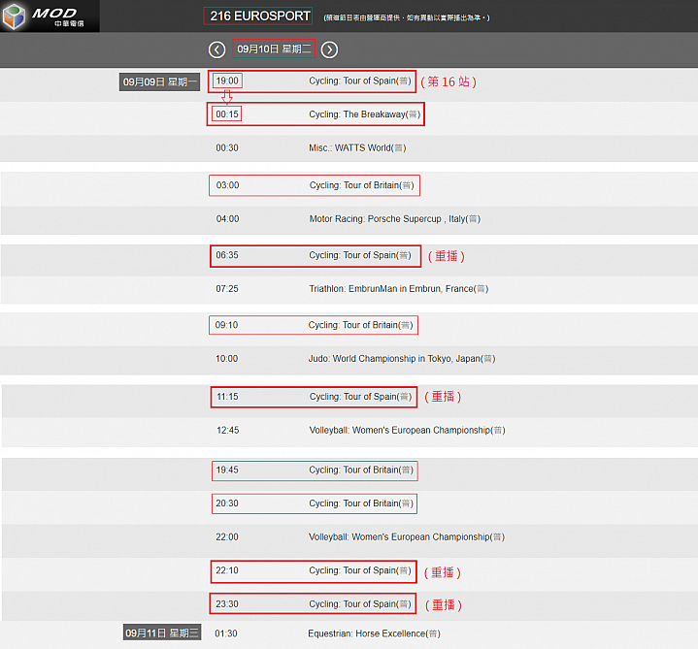This screenshot has height=649, width=698.
Task: Click the 20:30 time cell
Action: pos(227,503)
